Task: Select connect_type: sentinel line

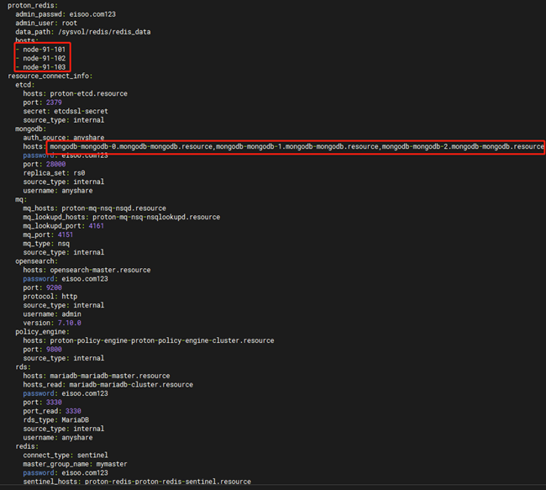Action: point(66,456)
